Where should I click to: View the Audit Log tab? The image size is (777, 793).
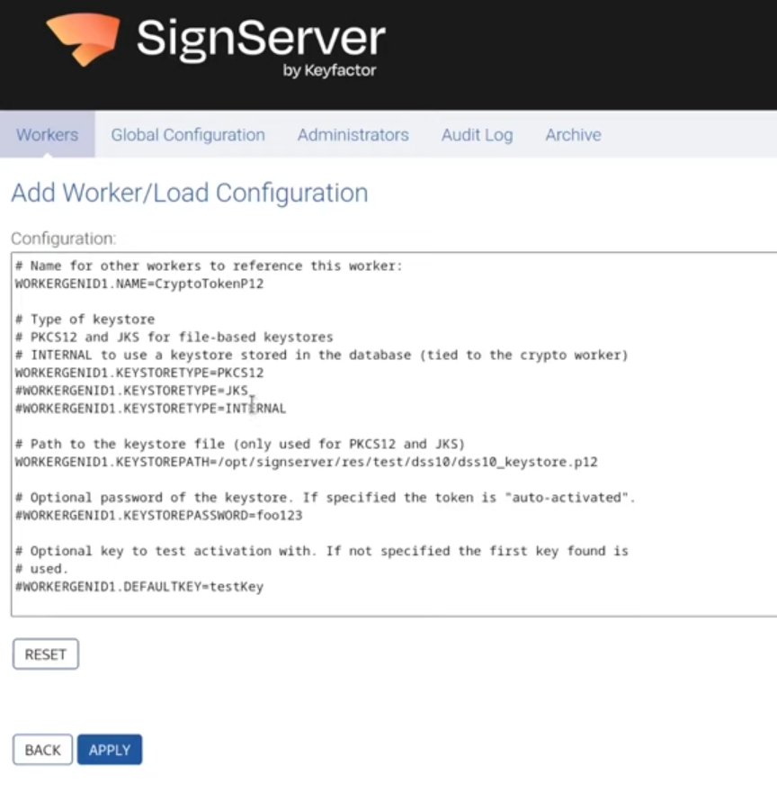tap(477, 134)
